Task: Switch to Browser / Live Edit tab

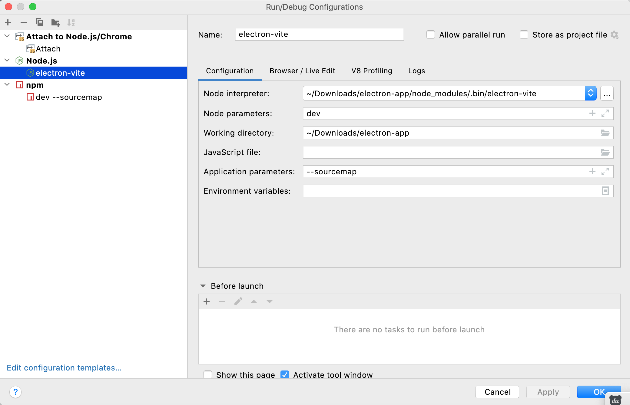Action: click(302, 71)
